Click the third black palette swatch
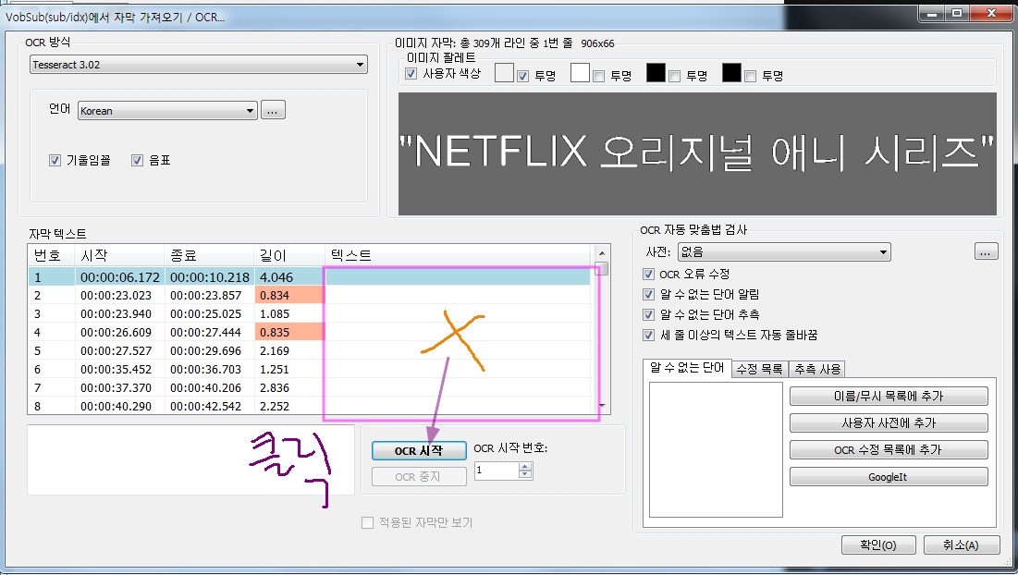The width and height of the screenshot is (1018, 575). (x=656, y=73)
